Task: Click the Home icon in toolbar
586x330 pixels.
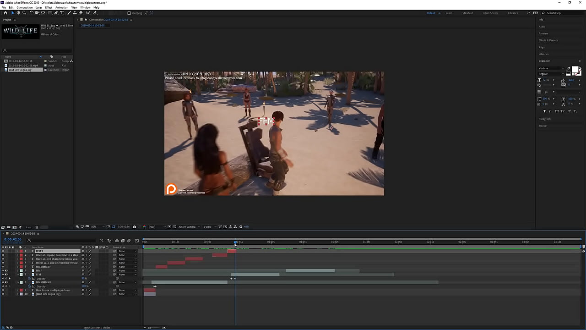Action: click(5, 13)
